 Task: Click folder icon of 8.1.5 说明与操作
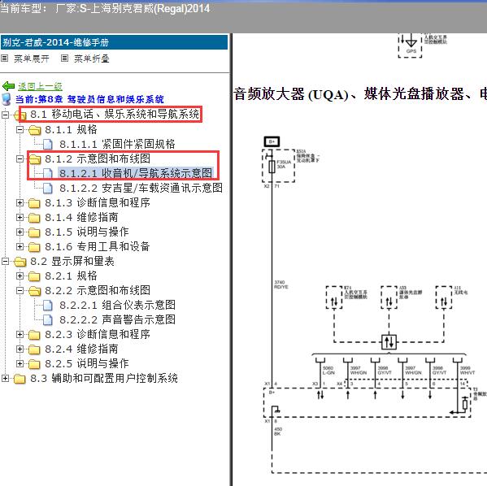[x=34, y=232]
